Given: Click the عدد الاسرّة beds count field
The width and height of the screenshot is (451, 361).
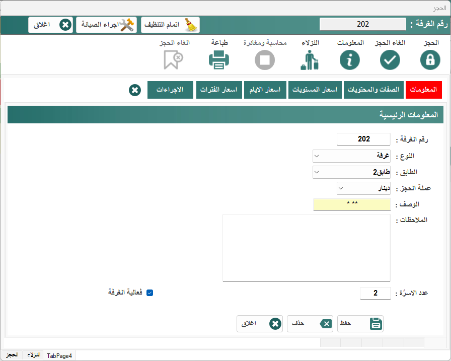Looking at the screenshot, I should [375, 293].
